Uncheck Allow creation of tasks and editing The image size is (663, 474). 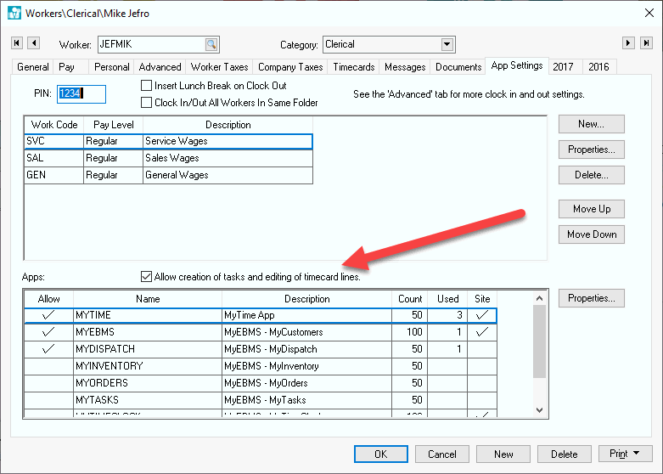pos(147,277)
